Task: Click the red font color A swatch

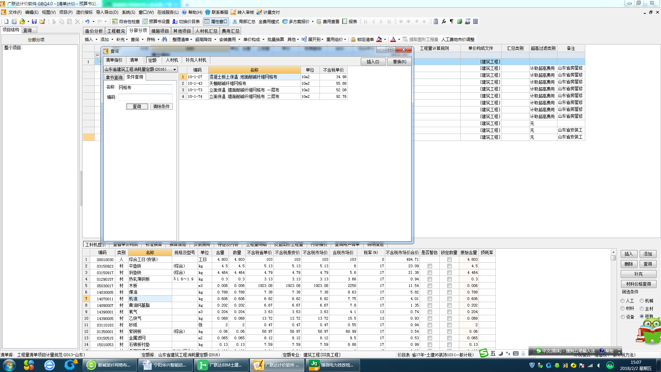Action: pyautogui.click(x=393, y=39)
